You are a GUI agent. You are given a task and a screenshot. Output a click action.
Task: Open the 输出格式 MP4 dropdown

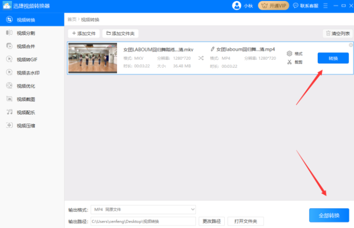coord(143,209)
